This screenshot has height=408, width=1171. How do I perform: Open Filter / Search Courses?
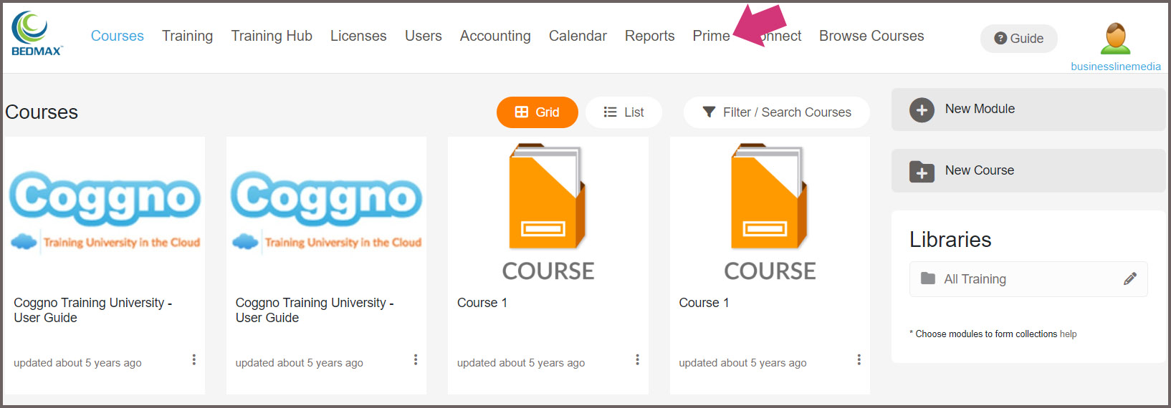[776, 112]
